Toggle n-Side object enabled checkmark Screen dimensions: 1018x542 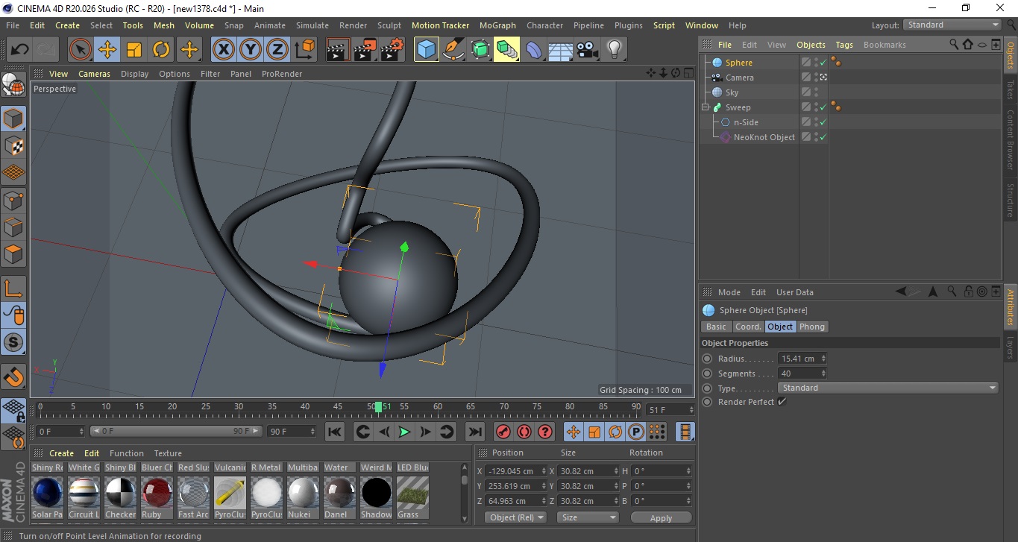pyautogui.click(x=823, y=122)
